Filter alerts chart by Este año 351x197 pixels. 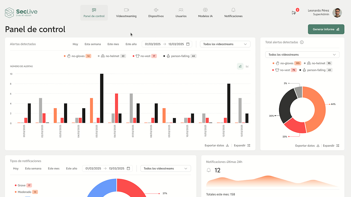pyautogui.click(x=131, y=44)
